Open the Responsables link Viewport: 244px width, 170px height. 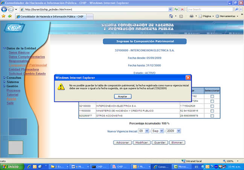click(x=19, y=61)
